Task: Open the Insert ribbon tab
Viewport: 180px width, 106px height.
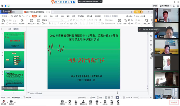Action: point(40,16)
